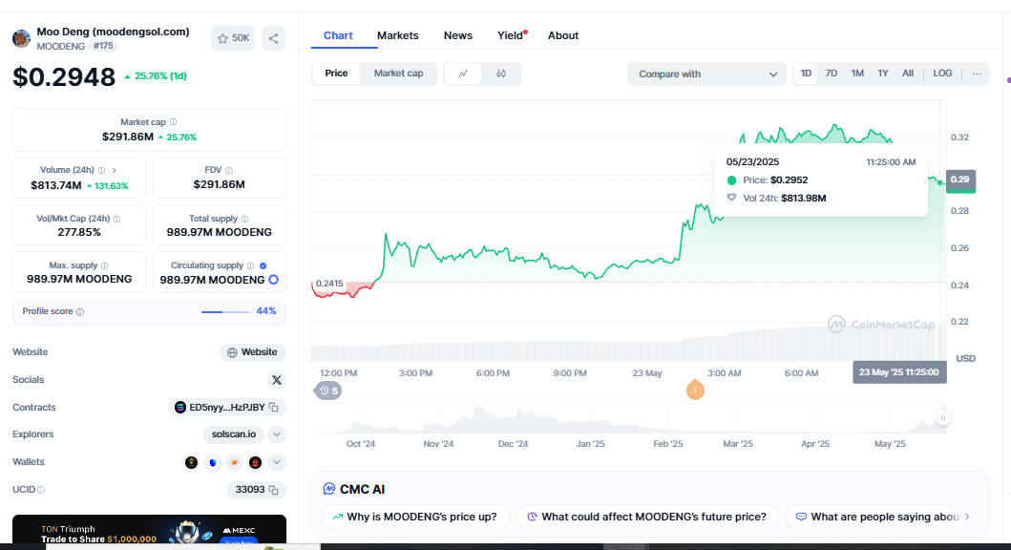The width and height of the screenshot is (1011, 550).
Task: Open the share icon next to watchlist
Action: point(273,39)
